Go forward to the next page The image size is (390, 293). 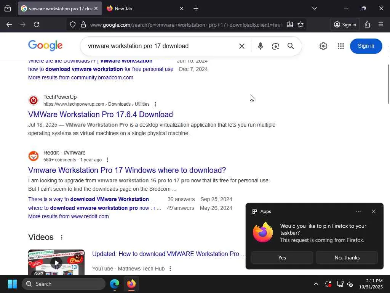(x=22, y=24)
